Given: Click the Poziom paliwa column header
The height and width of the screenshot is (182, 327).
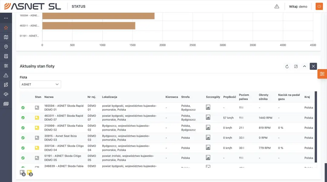Looking at the screenshot, I should coord(244,97).
